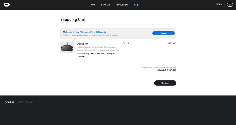Go to the GEAR VR page
Screen dimensions: 236x125
(105, 5)
